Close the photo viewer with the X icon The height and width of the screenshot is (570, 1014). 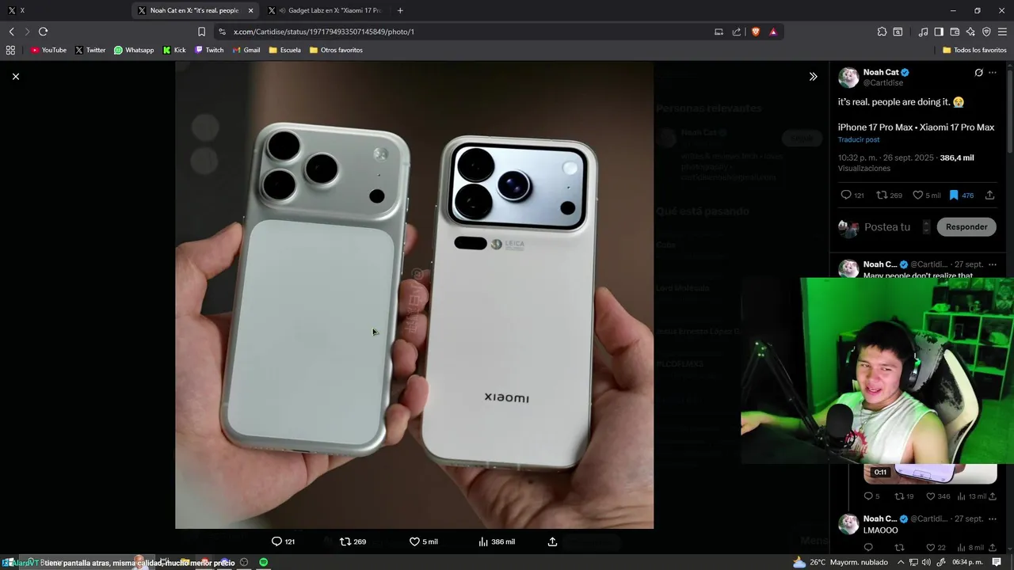(x=16, y=76)
